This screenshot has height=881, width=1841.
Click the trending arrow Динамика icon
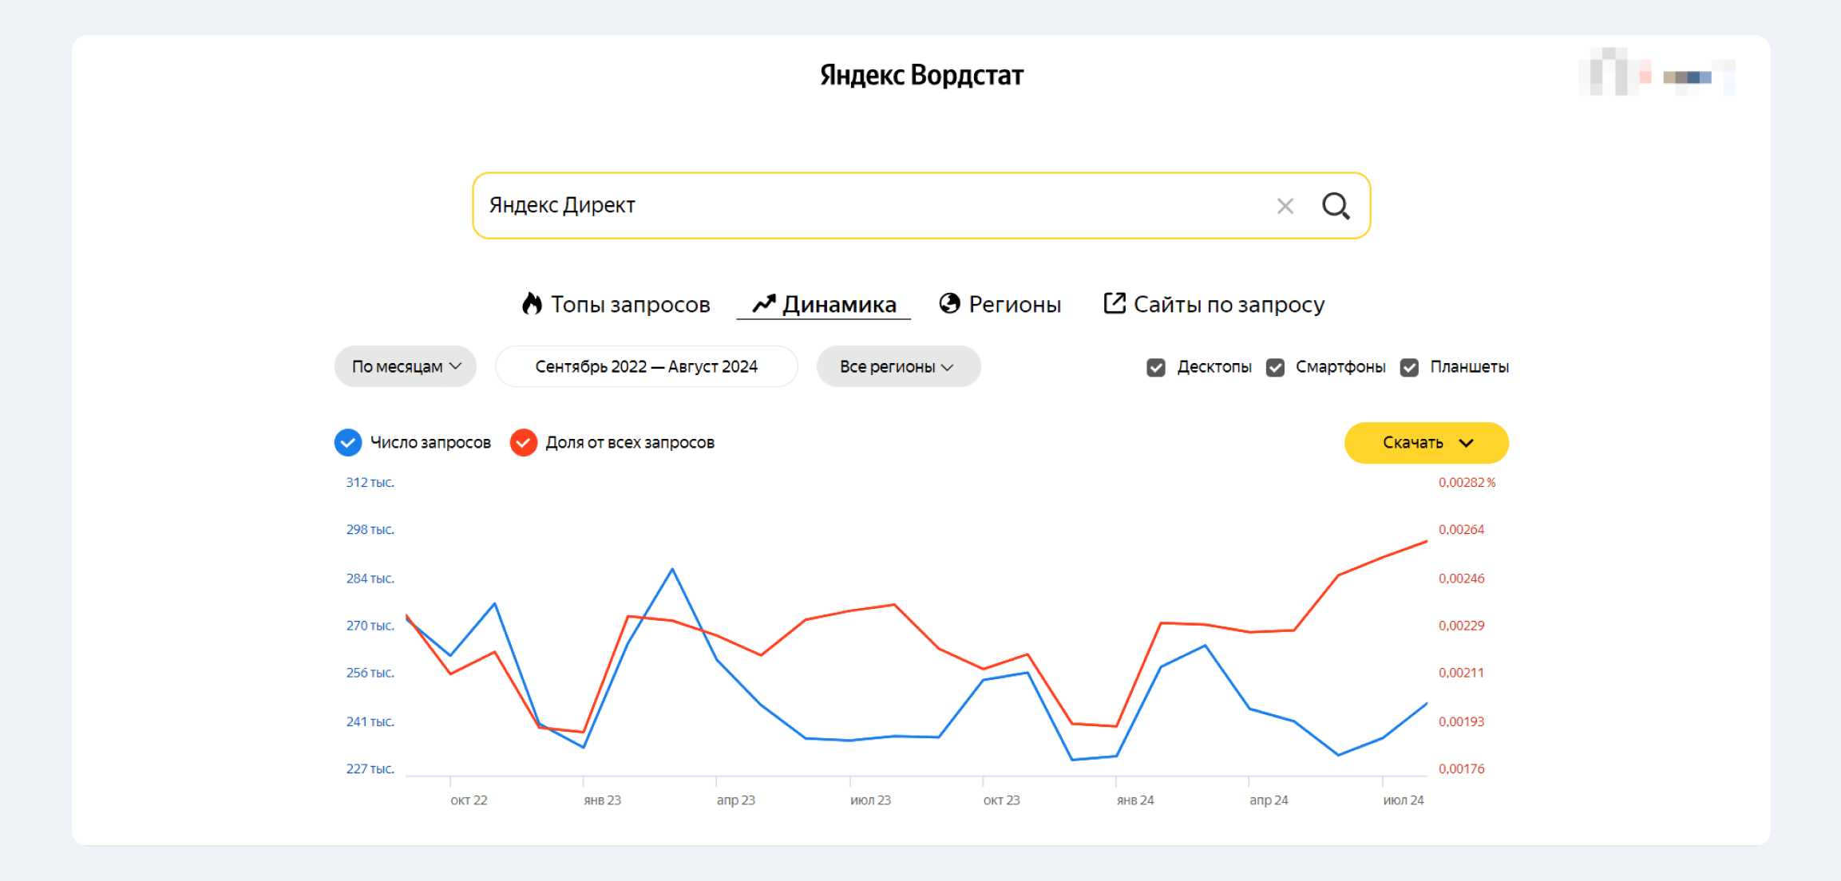coord(763,304)
